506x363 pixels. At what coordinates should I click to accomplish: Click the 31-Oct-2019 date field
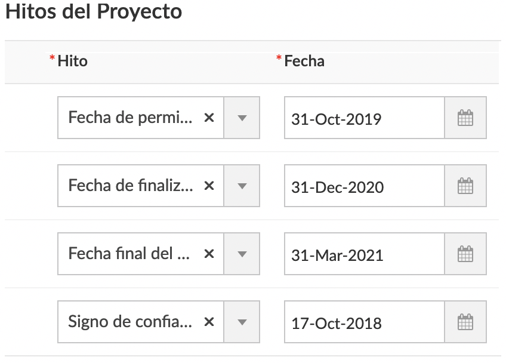coord(365,118)
